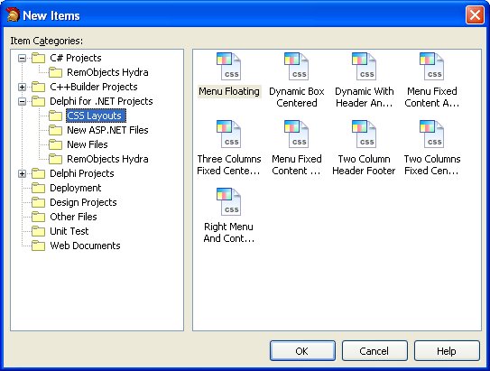Expand the C++Builder Projects node
The width and height of the screenshot is (490, 371).
[x=22, y=87]
